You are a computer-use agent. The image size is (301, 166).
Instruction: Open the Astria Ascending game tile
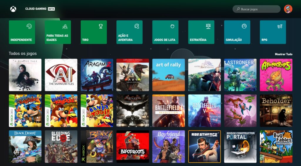pyautogui.click(x=205, y=75)
